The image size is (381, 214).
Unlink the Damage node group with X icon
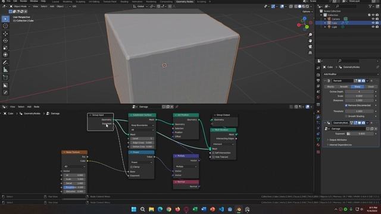coord(172,107)
